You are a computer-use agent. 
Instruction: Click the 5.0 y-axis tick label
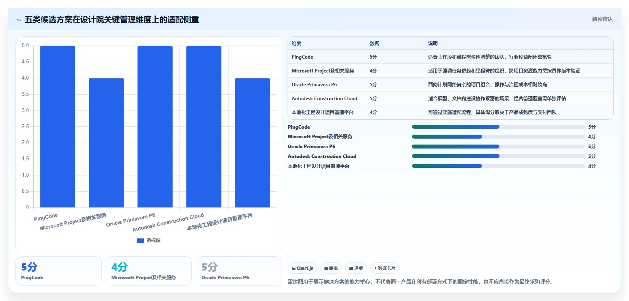pos(25,46)
